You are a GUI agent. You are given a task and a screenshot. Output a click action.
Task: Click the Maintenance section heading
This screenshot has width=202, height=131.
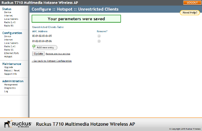pyautogui.click(x=11, y=64)
